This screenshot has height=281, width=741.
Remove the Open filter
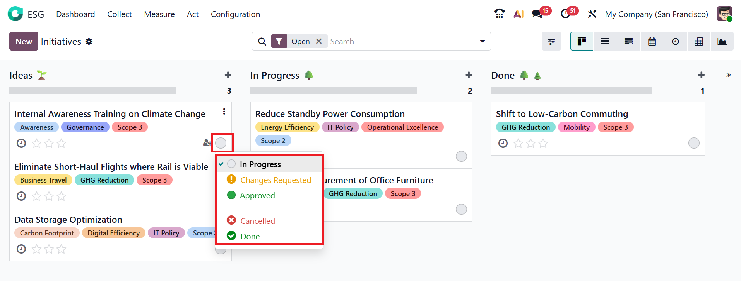pyautogui.click(x=319, y=41)
